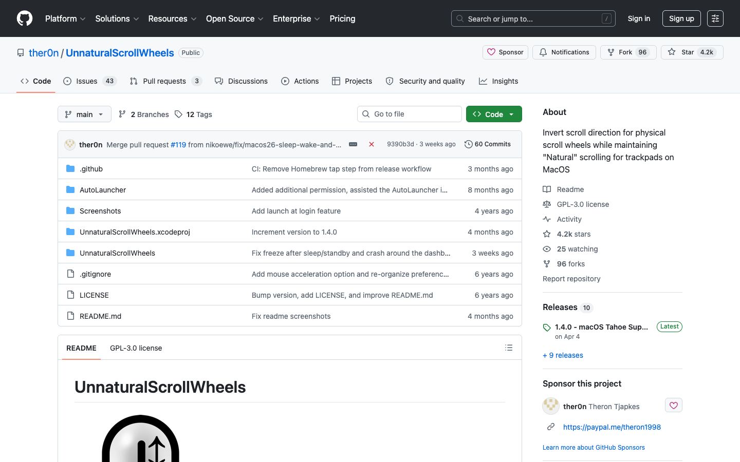Viewport: 740px width, 462px height.
Task: Open the Security and quality tab
Action: click(x=425, y=81)
